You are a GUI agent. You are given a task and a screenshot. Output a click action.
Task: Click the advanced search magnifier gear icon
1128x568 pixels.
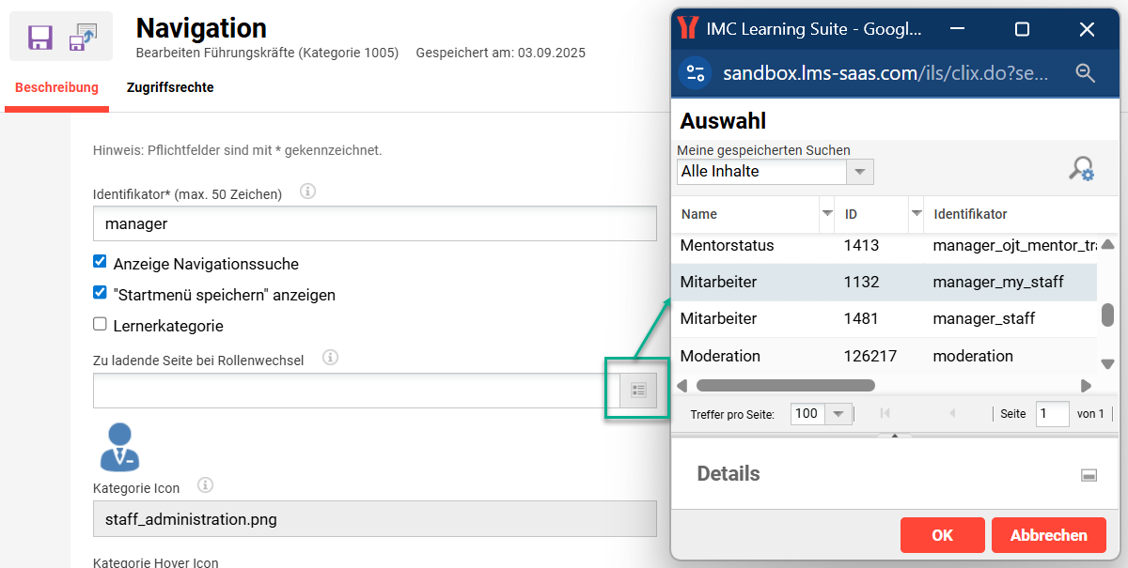pos(1082,169)
